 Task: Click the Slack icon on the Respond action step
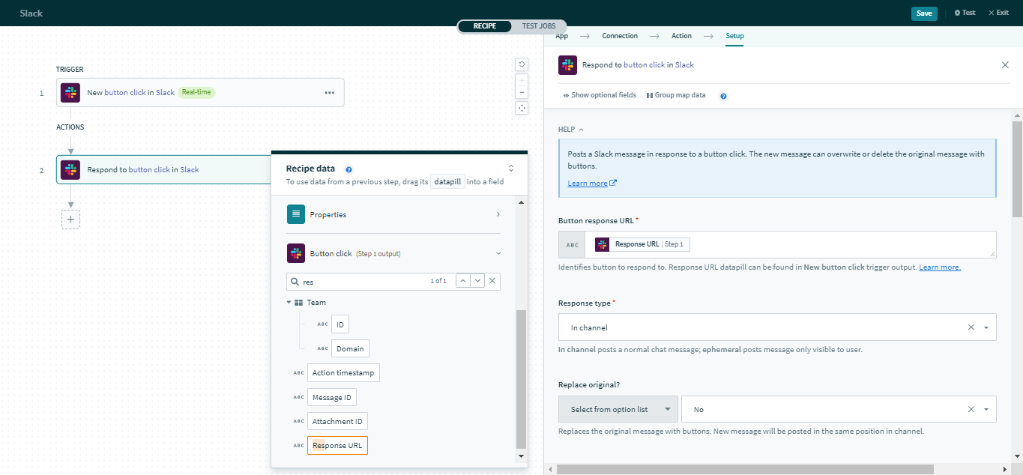[70, 169]
